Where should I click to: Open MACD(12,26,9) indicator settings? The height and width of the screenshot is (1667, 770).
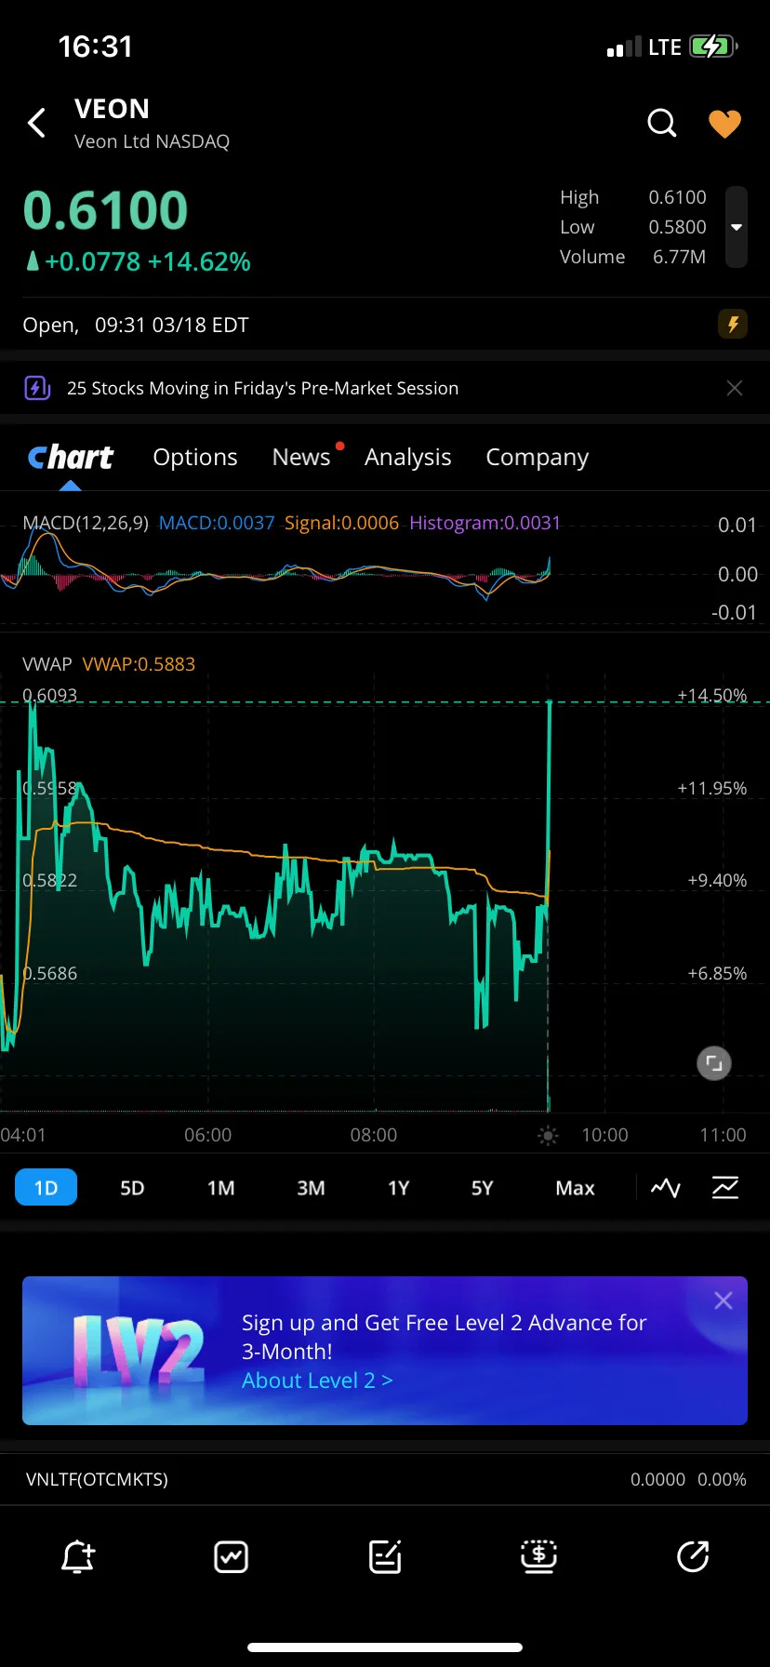[86, 523]
